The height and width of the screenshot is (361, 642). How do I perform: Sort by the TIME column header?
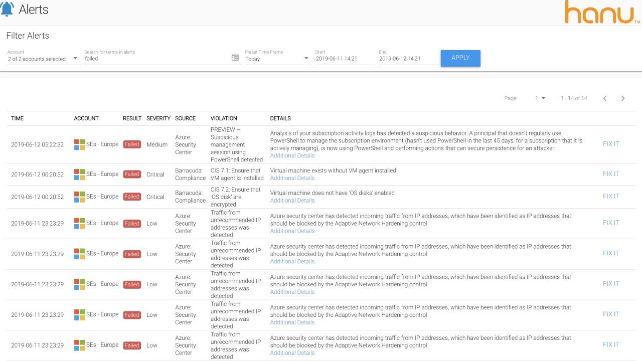[x=18, y=118]
